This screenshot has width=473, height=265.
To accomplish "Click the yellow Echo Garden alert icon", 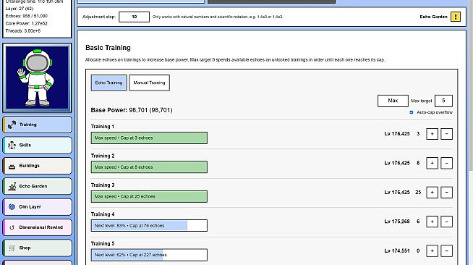I will click(x=456, y=17).
